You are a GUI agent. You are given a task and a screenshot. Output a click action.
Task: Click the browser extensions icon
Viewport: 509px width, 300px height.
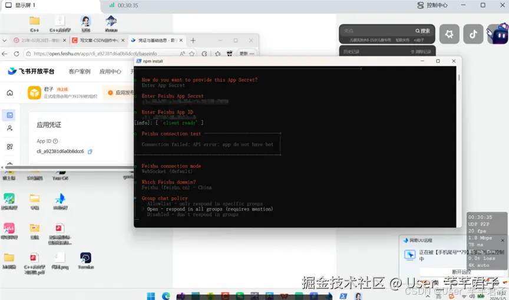coord(204,54)
